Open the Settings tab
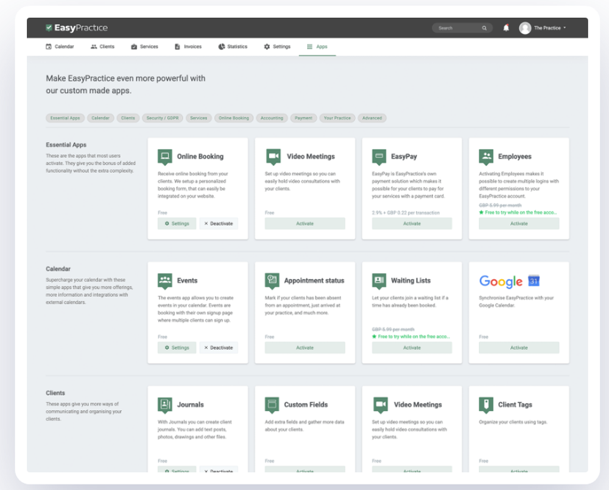Viewport: 609px width, 490px height. pos(277,47)
